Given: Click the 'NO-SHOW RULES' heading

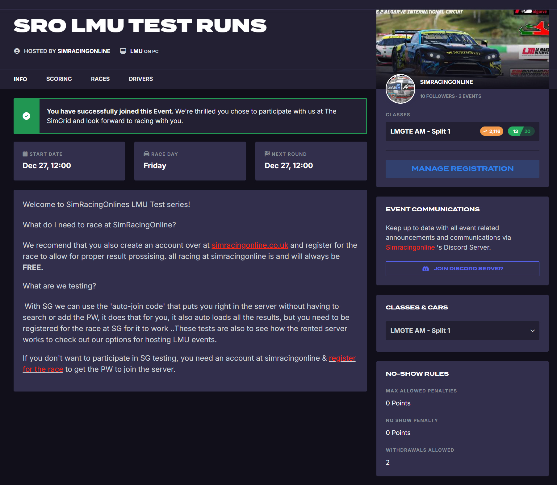Looking at the screenshot, I should pyautogui.click(x=417, y=374).
